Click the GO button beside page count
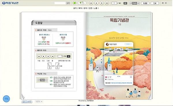 tap(125, 3)
